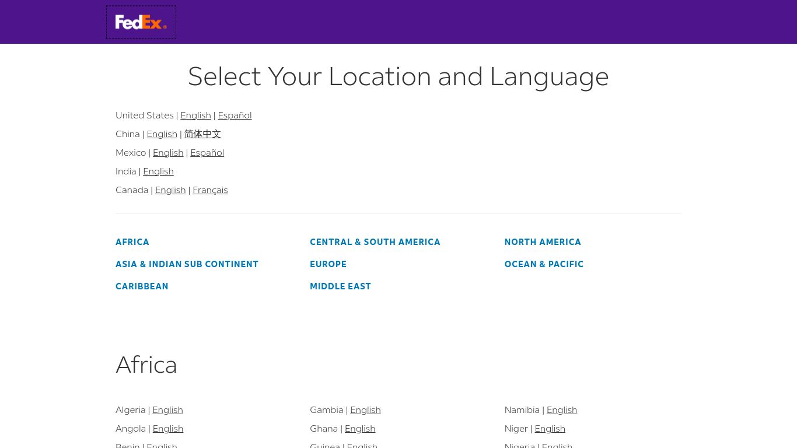
Task: Click the FedEx logo
Action: coord(141,22)
